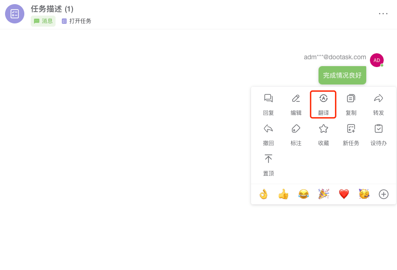This screenshot has height=270, width=397.
Task: Open the three-dot more options menu
Action: (383, 14)
